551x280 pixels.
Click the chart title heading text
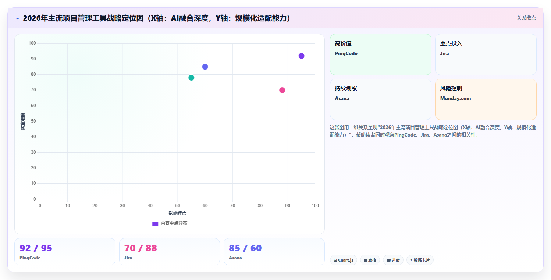coord(157,18)
